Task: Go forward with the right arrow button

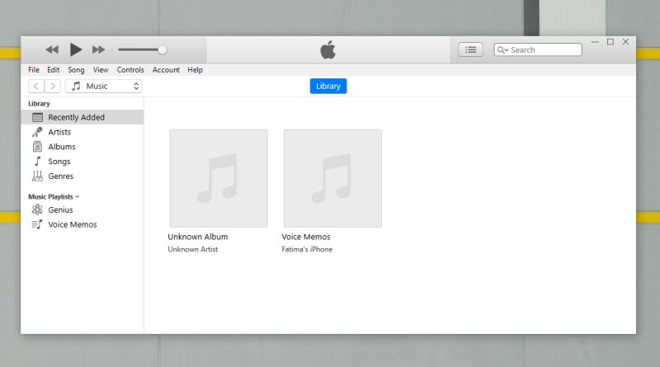Action: (53, 87)
